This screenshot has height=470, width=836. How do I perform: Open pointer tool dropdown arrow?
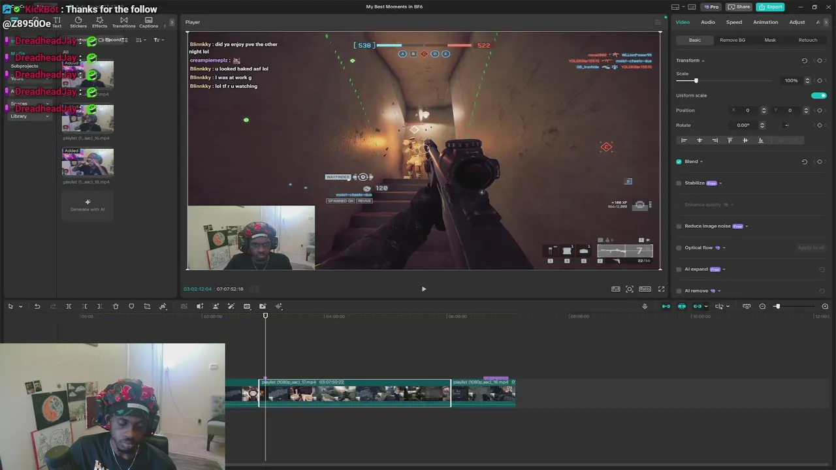[x=20, y=306]
